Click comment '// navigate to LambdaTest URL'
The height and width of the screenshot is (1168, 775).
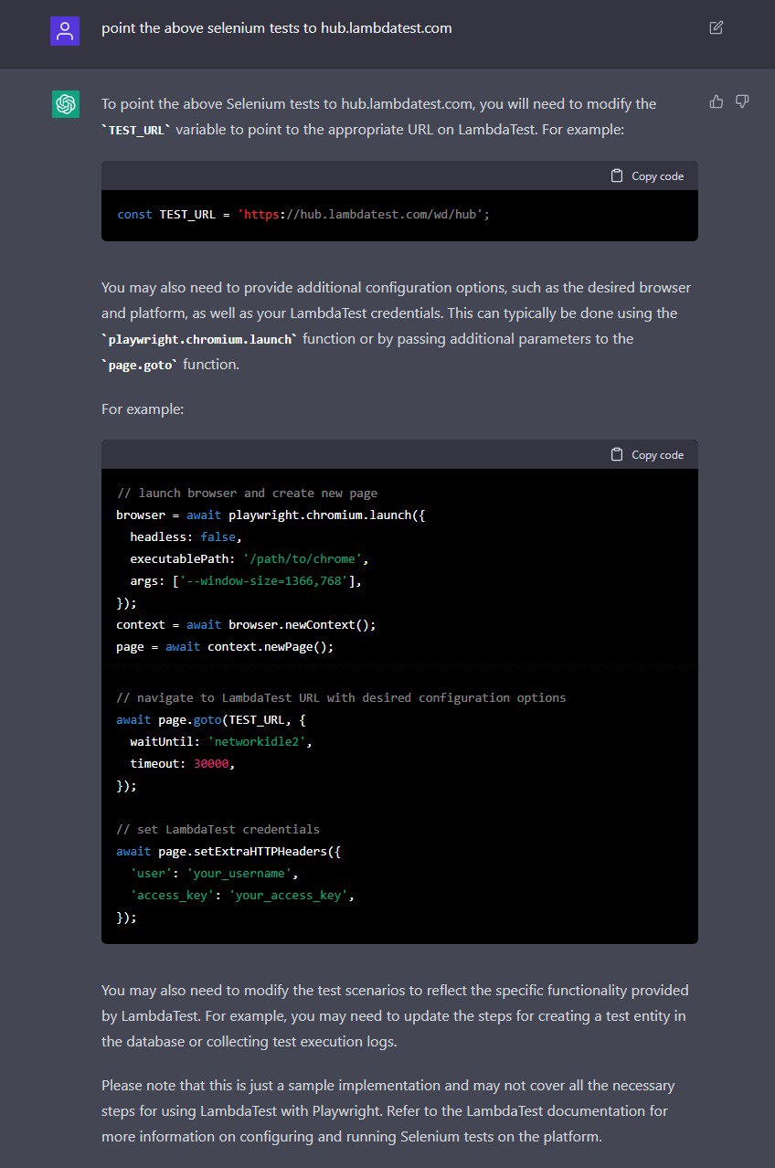tap(342, 698)
